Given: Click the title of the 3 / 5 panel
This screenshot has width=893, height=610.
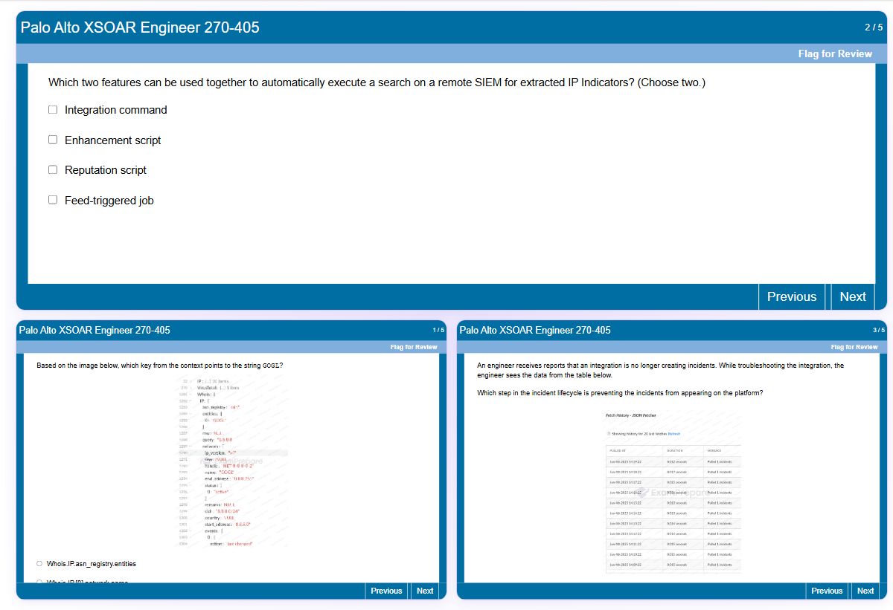Looking at the screenshot, I should coord(535,330).
